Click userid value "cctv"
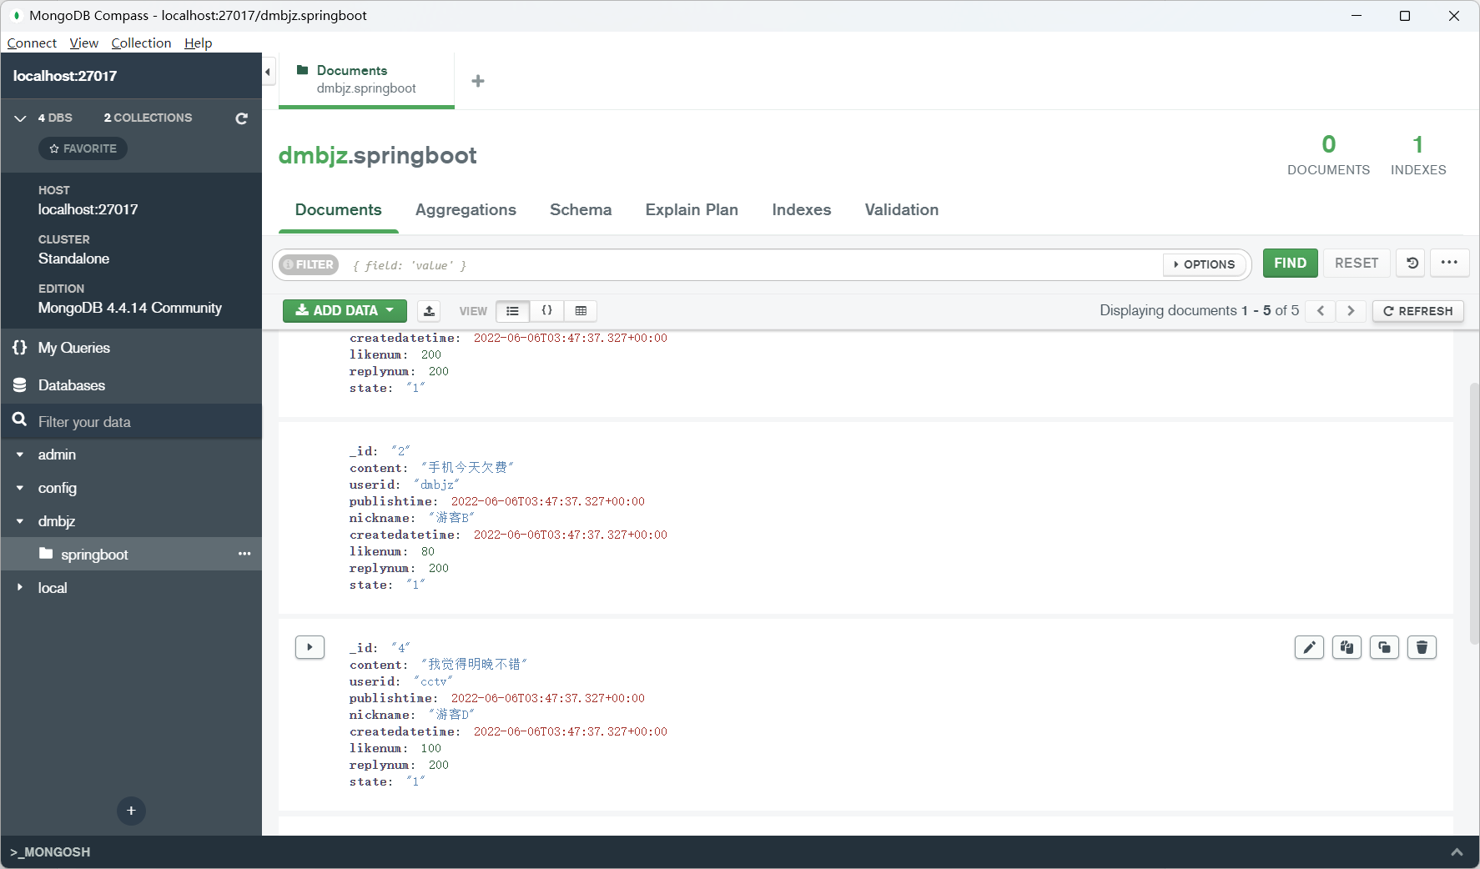The width and height of the screenshot is (1480, 869). [x=433, y=681]
